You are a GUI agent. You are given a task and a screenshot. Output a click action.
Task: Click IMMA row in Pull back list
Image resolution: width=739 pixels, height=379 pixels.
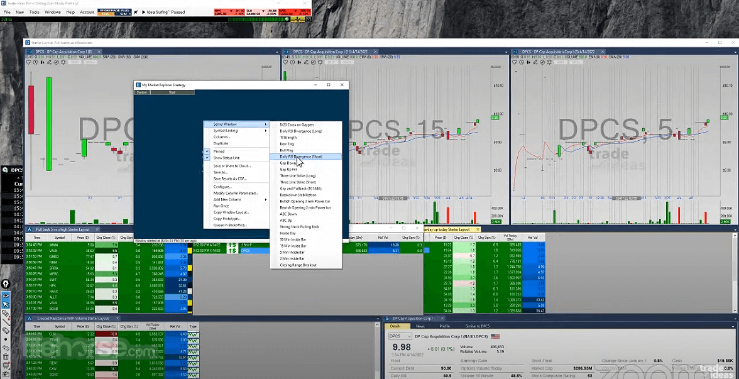point(107,245)
